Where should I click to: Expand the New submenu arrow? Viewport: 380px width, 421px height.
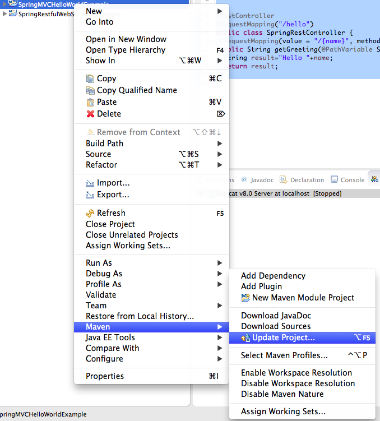(x=220, y=11)
